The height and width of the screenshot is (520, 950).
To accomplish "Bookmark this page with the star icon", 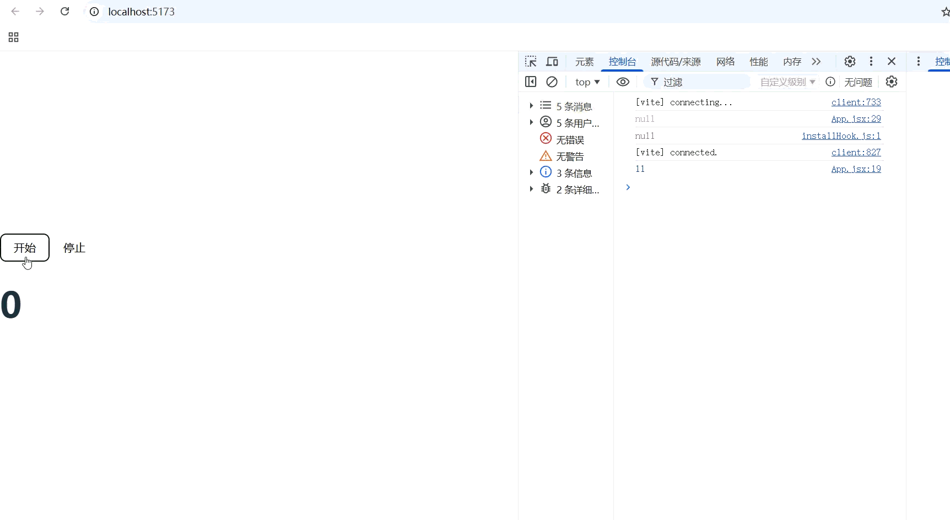I will (x=946, y=12).
